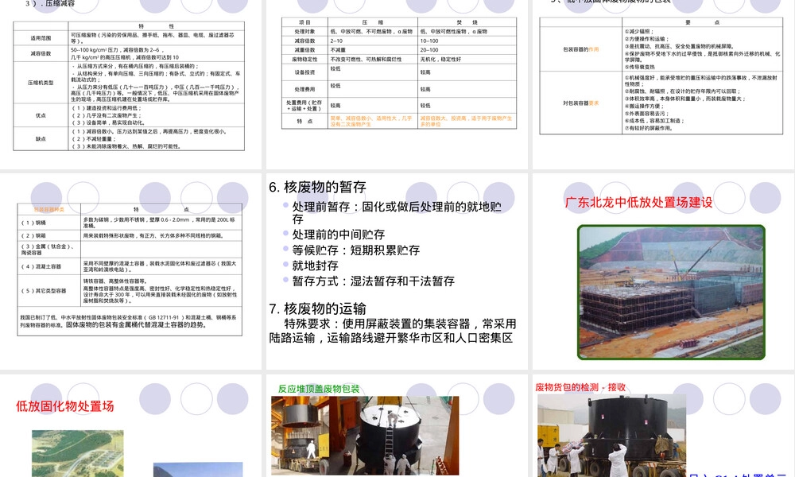Click the bullet 等候贮存:短期积累贮存
This screenshot has width=795, height=477.
[356, 250]
